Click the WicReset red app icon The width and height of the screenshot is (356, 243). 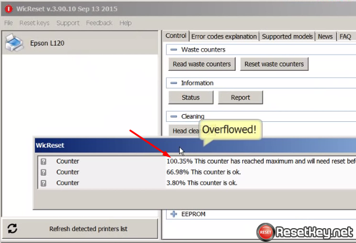[9, 9]
